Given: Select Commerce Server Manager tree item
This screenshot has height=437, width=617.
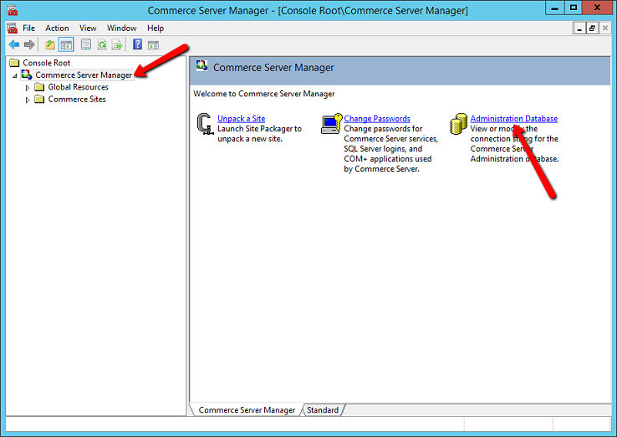Looking at the screenshot, I should pos(84,75).
